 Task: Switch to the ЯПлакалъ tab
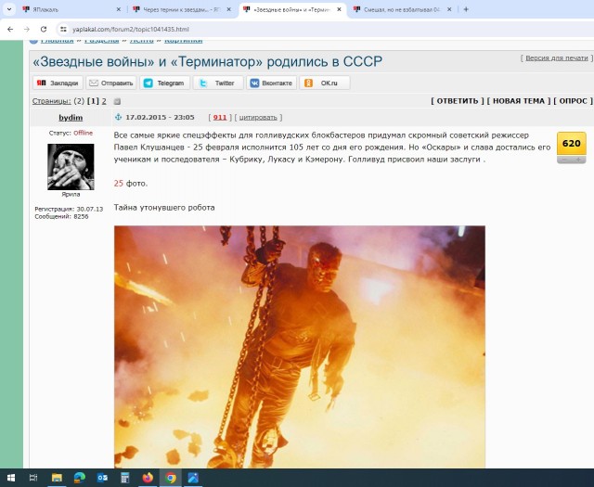pyautogui.click(x=71, y=9)
